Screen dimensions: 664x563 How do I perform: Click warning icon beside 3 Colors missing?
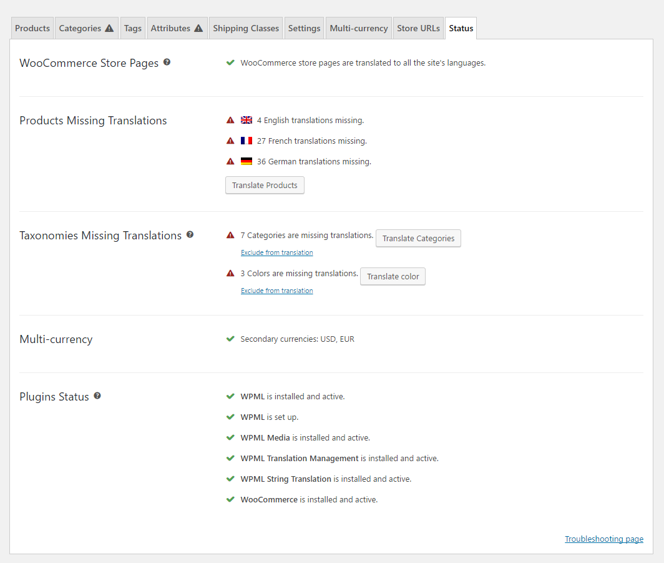230,274
